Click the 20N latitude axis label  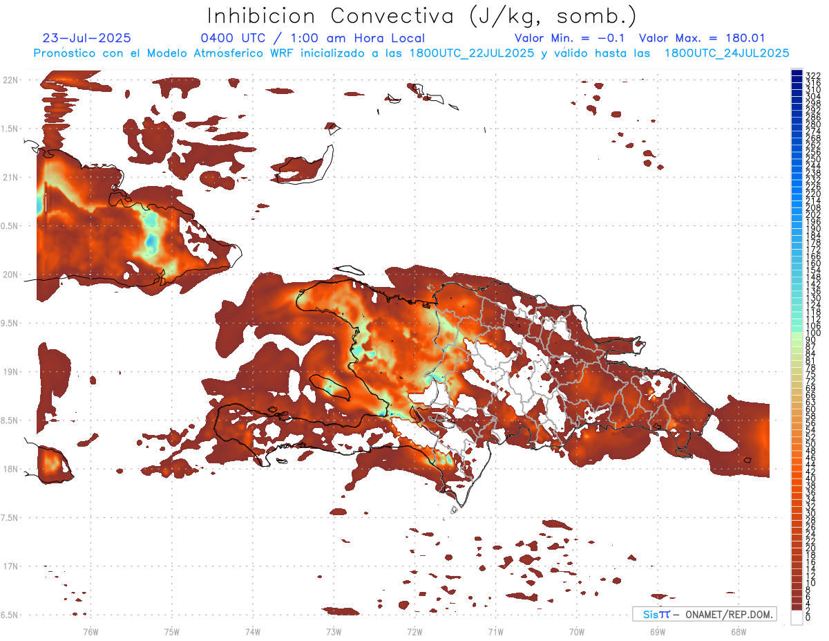[10, 275]
